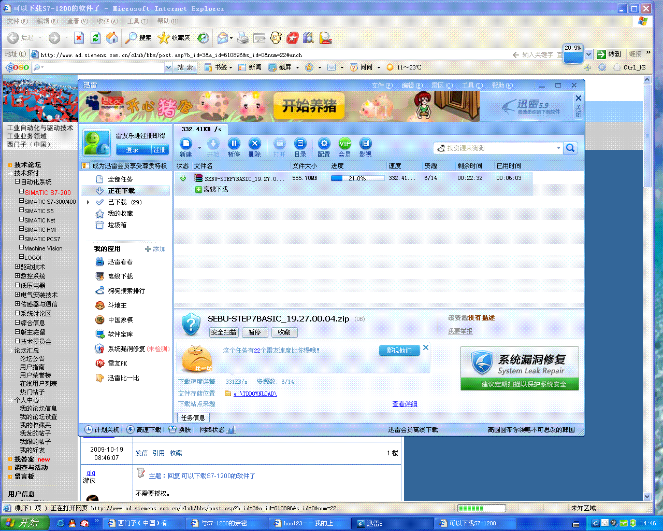The image size is (663, 531).
Task: Launch the 斗地主 game app
Action: pyautogui.click(x=111, y=305)
